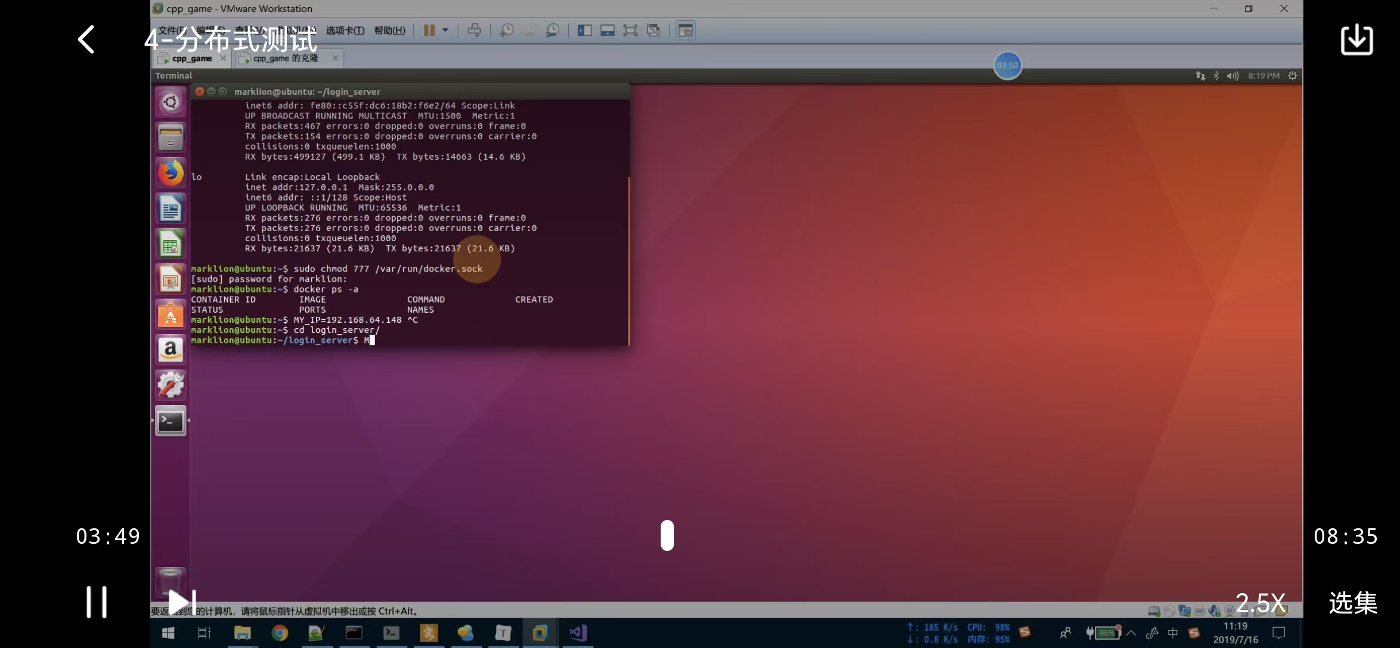Enter VMware full screen mode
The width and height of the screenshot is (1400, 648).
pos(630,30)
